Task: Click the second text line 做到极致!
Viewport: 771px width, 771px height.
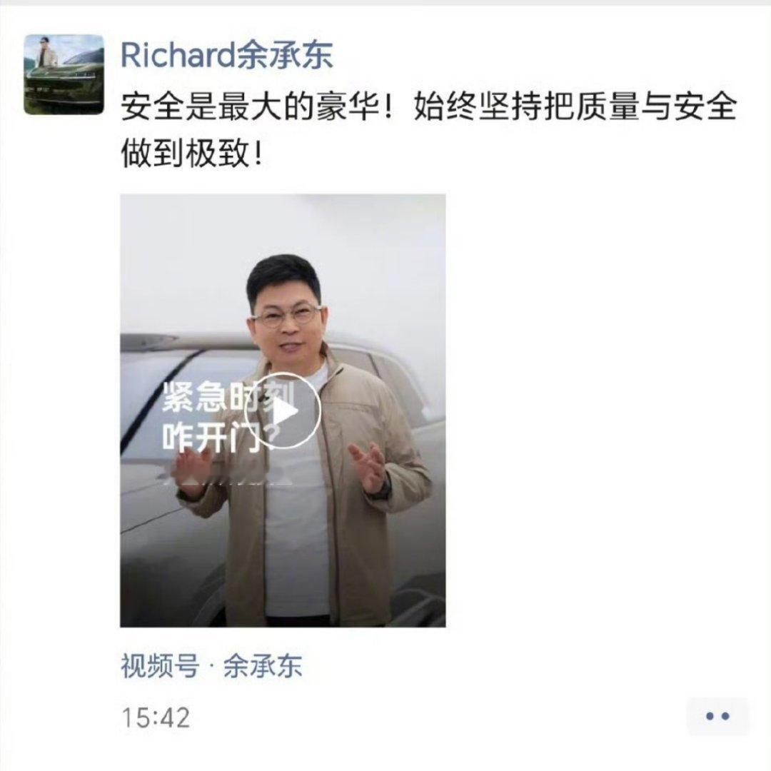Action: pos(192,154)
